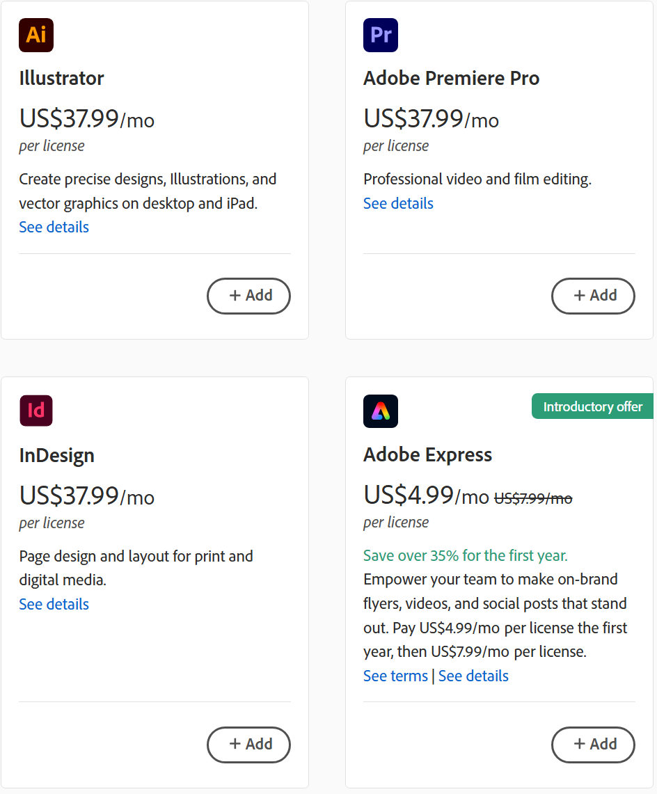Click the Illustrator Ai app icon
The image size is (657, 794).
36,35
